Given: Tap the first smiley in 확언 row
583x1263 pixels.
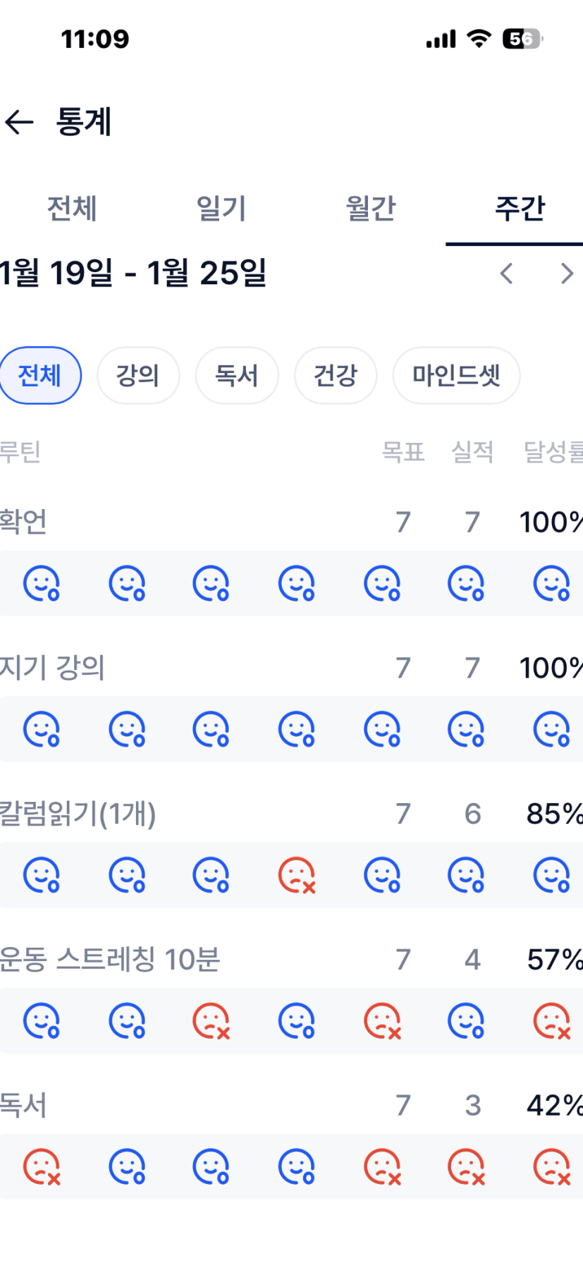Looking at the screenshot, I should (42, 583).
